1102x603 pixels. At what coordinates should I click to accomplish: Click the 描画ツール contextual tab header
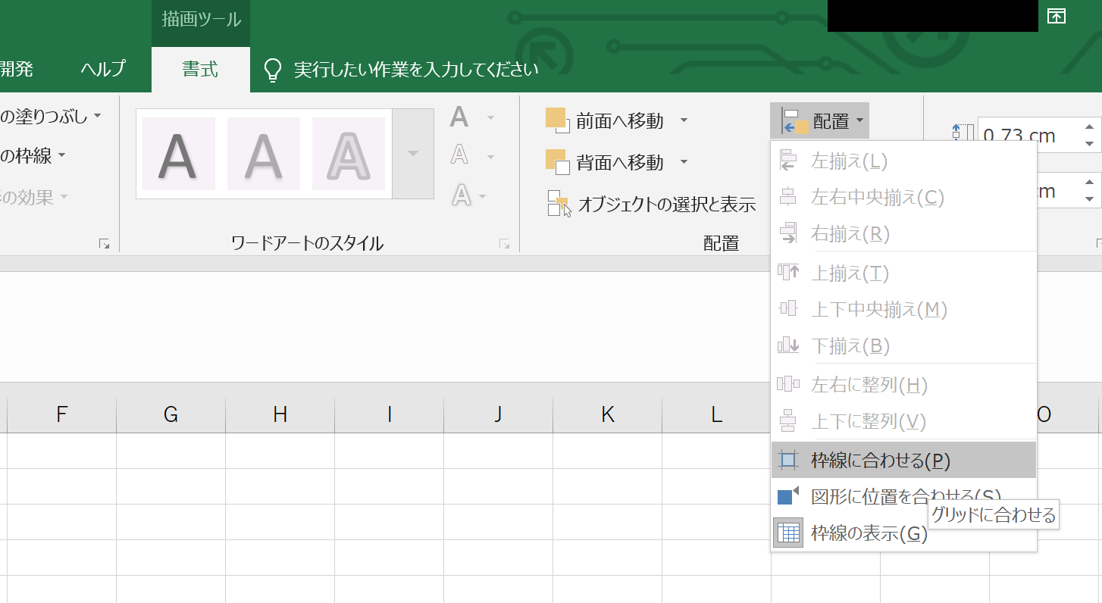click(x=201, y=19)
